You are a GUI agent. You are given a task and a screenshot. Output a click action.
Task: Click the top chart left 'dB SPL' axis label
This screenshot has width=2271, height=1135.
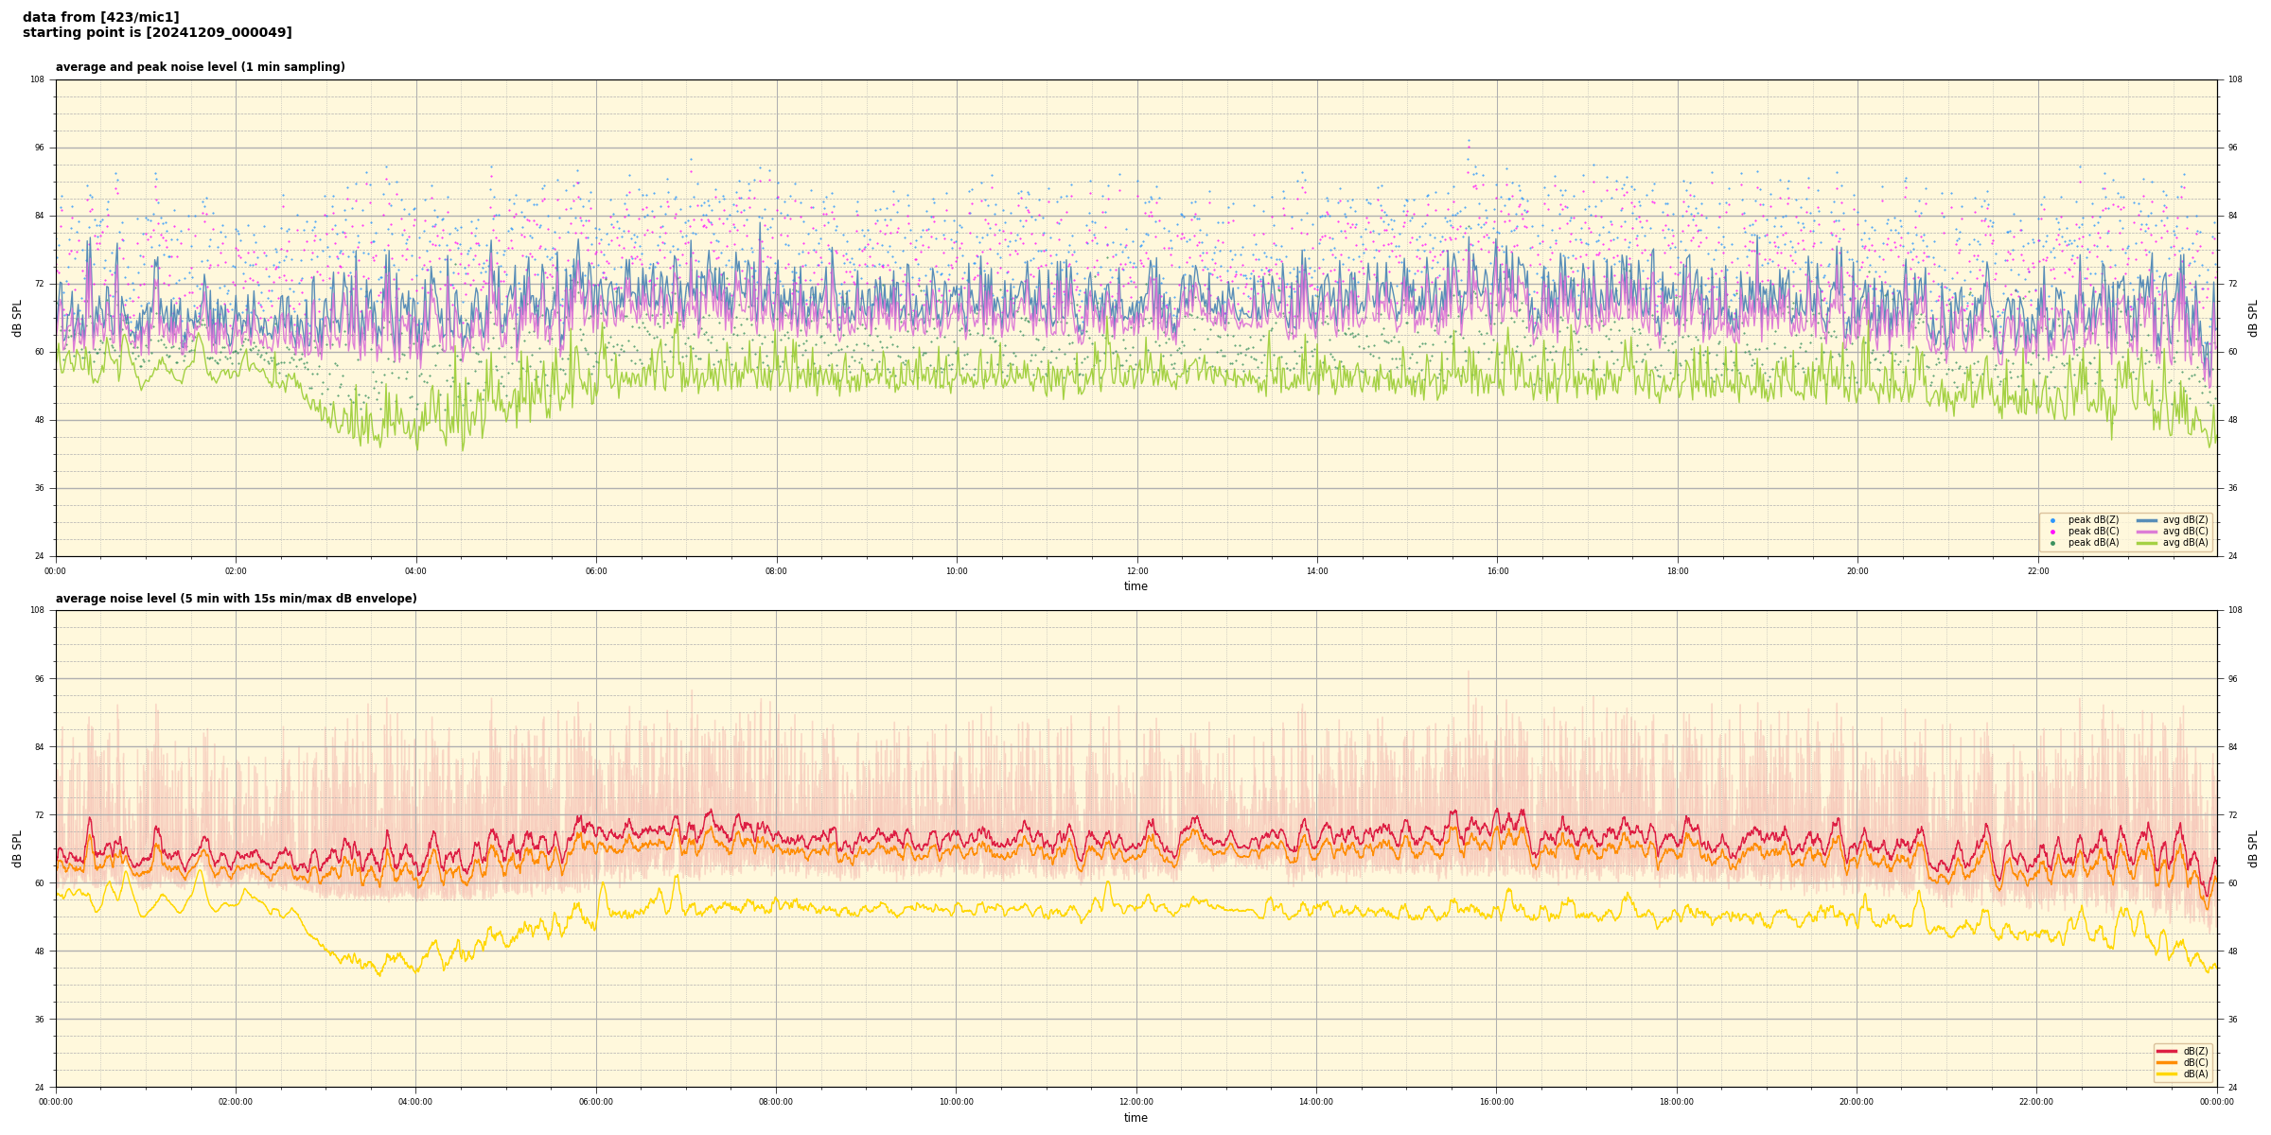click(17, 318)
